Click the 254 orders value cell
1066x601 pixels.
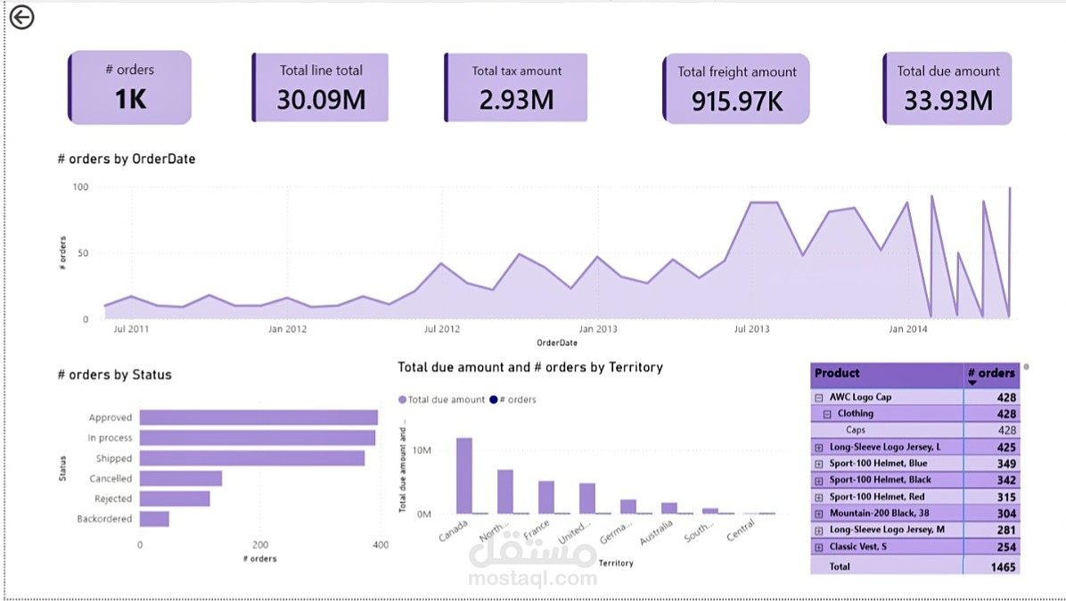(x=1006, y=547)
